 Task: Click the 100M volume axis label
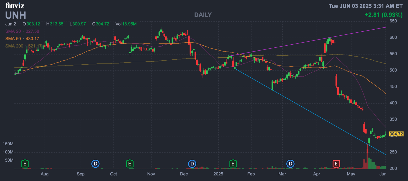8,152
